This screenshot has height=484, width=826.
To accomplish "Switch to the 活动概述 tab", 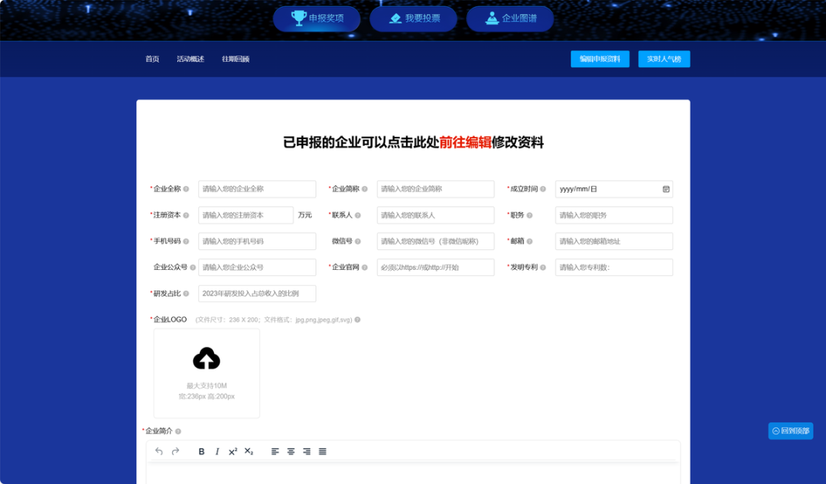I will tap(189, 58).
